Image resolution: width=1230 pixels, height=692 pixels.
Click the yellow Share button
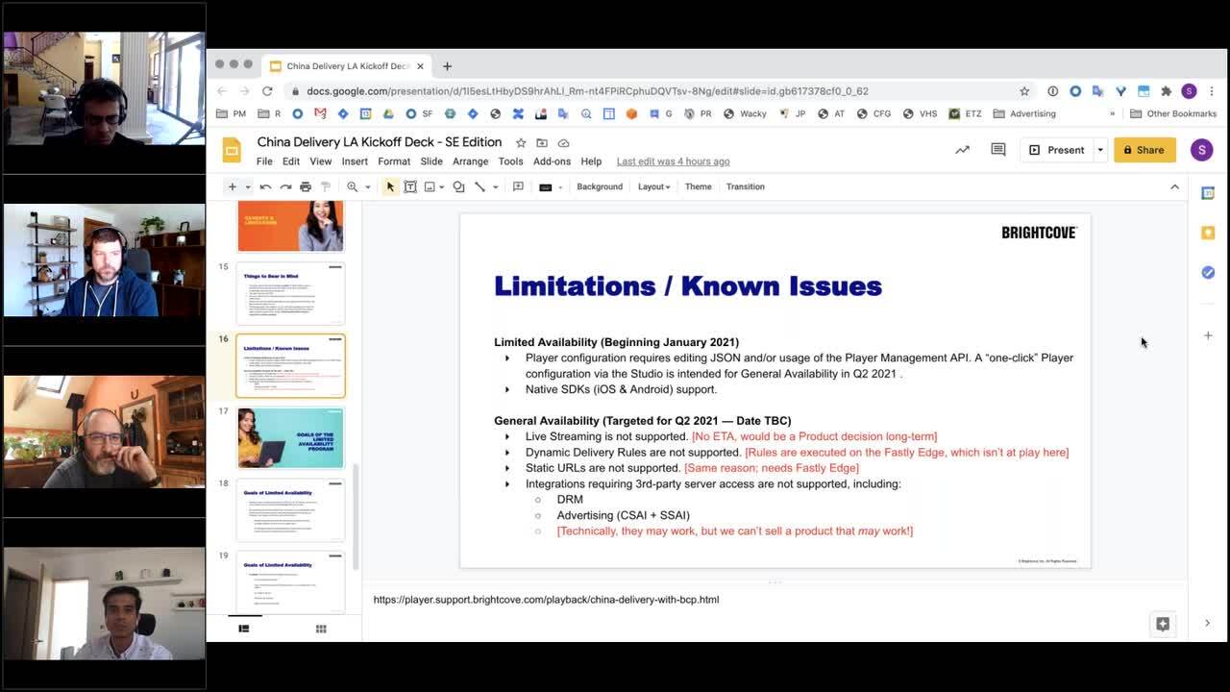tap(1144, 150)
